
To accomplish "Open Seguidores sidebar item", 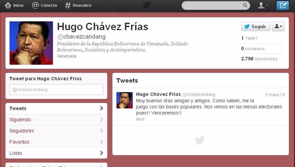I will click(56, 131).
